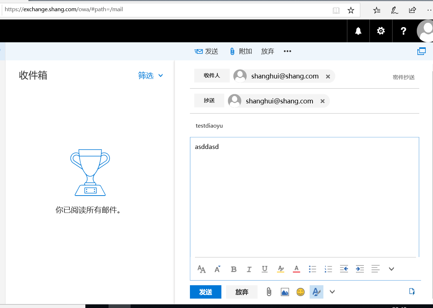This screenshot has width=433, height=308.
Task: Click the bulleted list icon
Action: [x=313, y=269]
